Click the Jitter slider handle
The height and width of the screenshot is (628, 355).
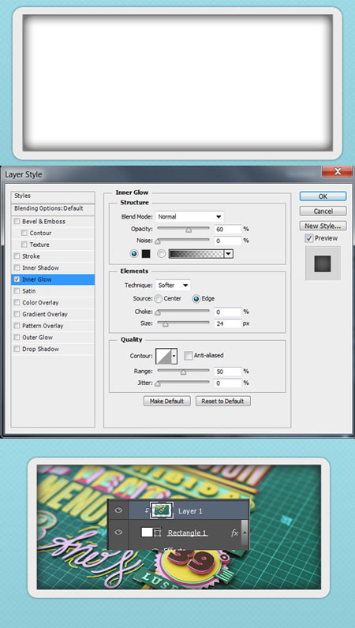pyautogui.click(x=158, y=383)
